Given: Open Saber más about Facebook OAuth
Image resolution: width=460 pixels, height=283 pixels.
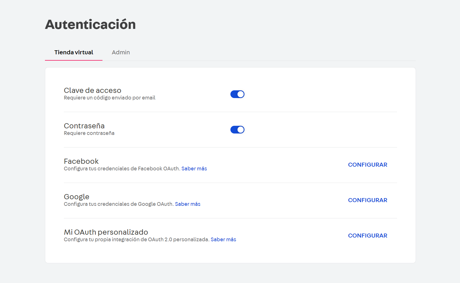Looking at the screenshot, I should 194,168.
